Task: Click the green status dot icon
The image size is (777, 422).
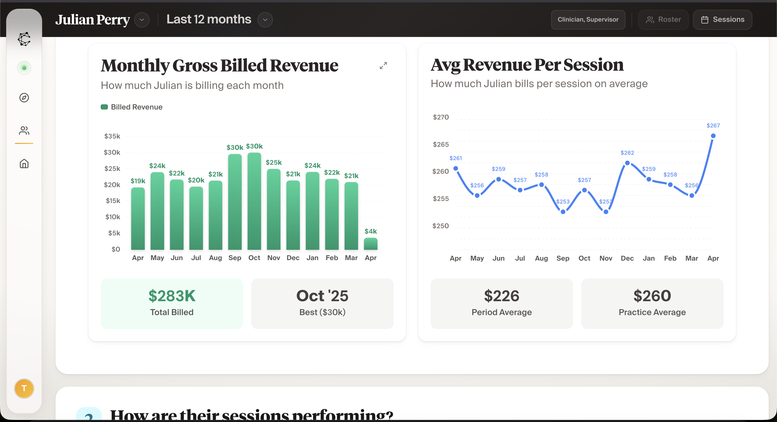Action: (24, 68)
